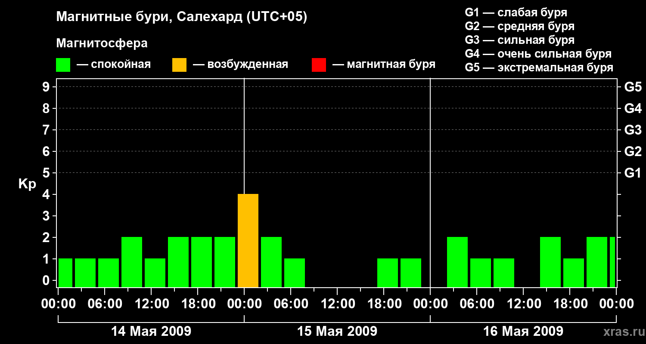The width and height of the screenshot is (646, 344).
Task: Click the green 'спокойная' legend swatch
Action: click(63, 65)
